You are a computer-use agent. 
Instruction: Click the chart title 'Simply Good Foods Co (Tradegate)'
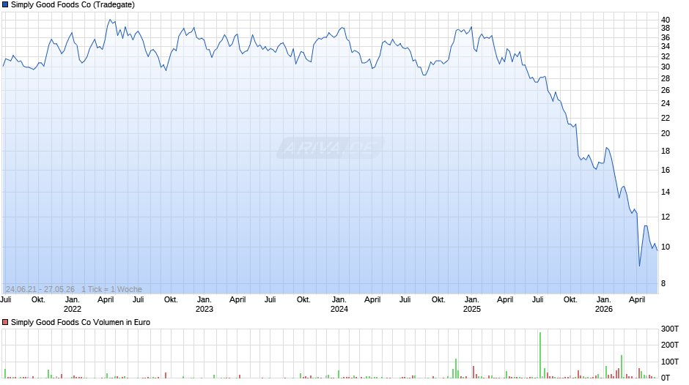click(73, 5)
